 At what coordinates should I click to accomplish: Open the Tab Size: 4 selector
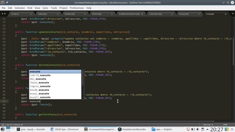208,125
